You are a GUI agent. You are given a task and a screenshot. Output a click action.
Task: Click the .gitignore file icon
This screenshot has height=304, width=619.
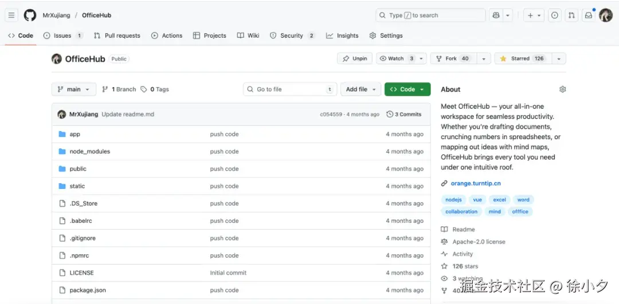[x=62, y=238]
